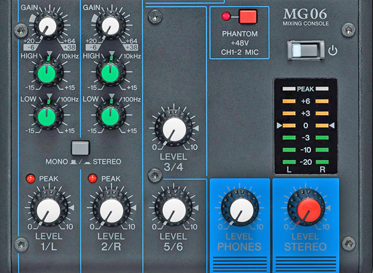This screenshot has height=273, width=373.
Task: Click the left -10 green meter LED
Action: [289, 150]
